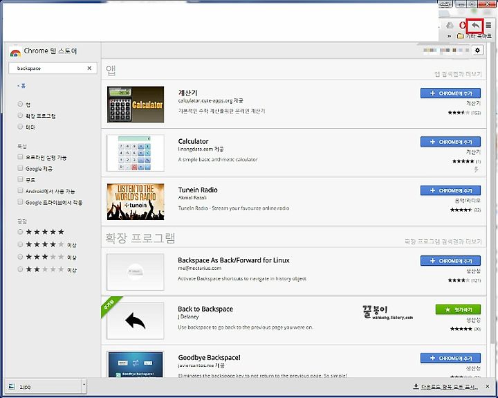Screen dimensions: 498x398
Task: Expand the 1.jpg download item arrow
Action: (84, 386)
